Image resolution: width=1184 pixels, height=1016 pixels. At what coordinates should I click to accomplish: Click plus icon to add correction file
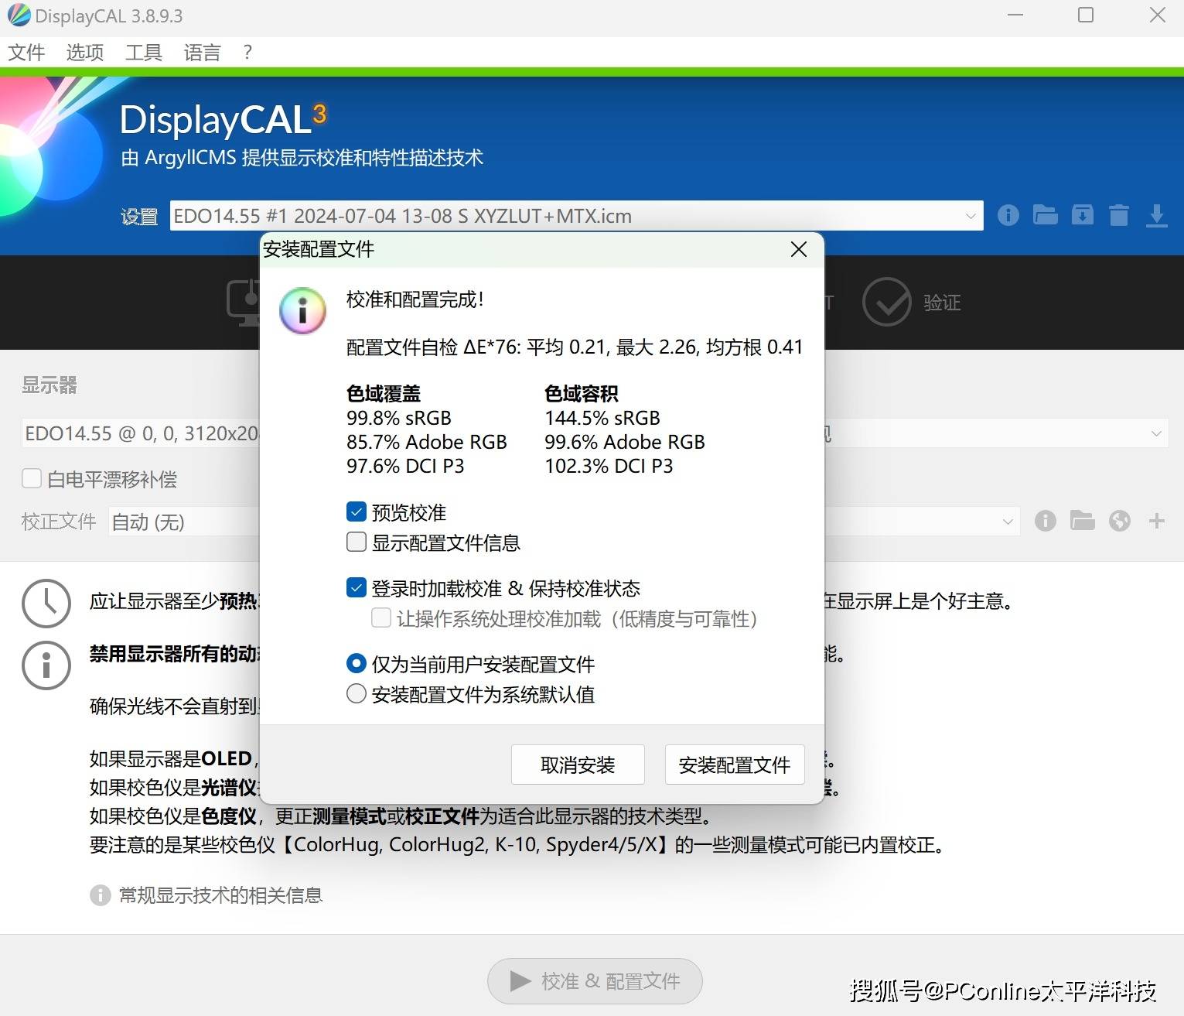[1156, 522]
